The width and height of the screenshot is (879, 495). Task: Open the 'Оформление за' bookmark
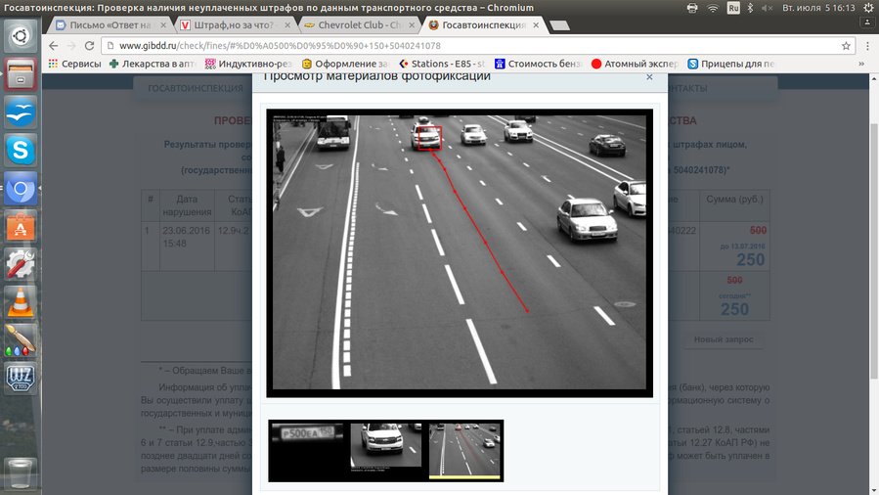point(345,64)
